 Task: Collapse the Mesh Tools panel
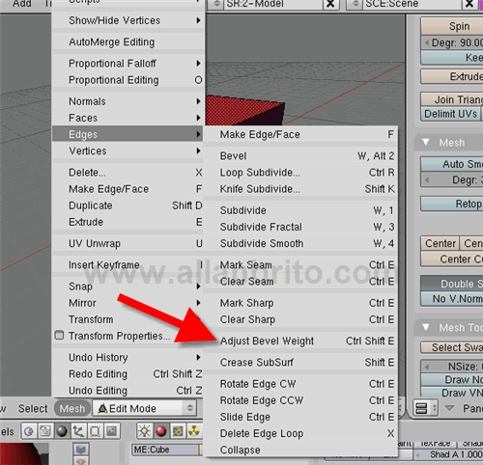pyautogui.click(x=426, y=327)
